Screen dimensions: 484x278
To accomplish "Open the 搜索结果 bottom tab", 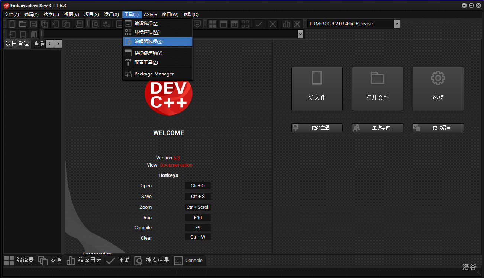I will [x=152, y=260].
